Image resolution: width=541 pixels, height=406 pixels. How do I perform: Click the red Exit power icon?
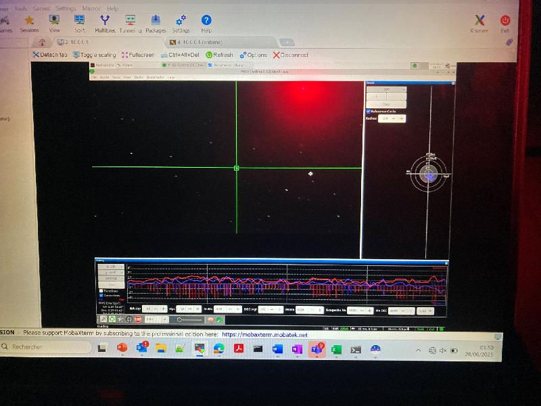[504, 24]
